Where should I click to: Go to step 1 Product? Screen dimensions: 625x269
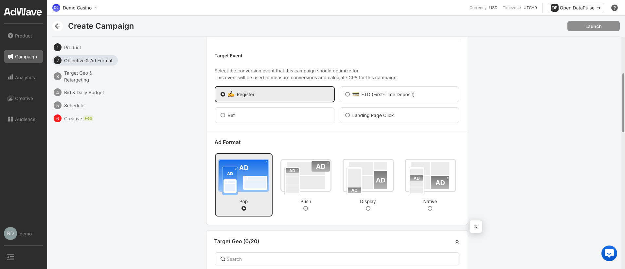(x=67, y=48)
